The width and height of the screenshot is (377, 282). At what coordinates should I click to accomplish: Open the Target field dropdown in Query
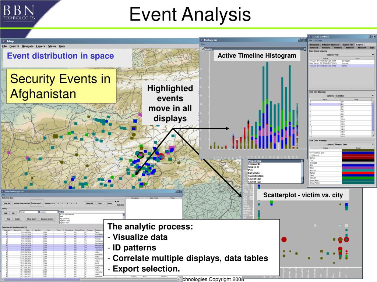[30, 212]
